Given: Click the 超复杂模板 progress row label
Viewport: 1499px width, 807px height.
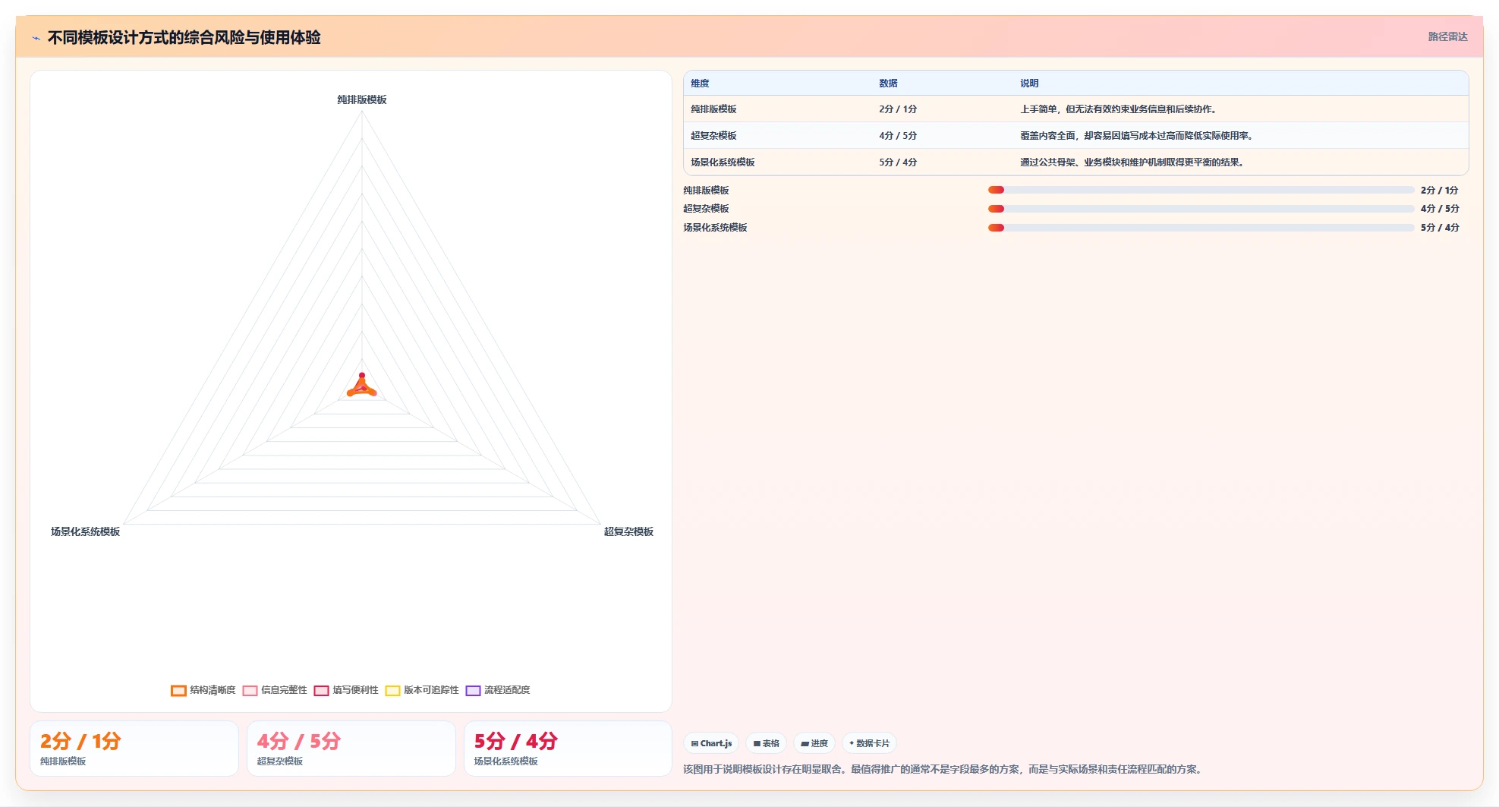Looking at the screenshot, I should pos(706,209).
